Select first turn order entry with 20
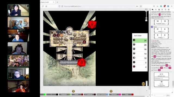The width and height of the screenshot is (174, 97). point(140,40)
